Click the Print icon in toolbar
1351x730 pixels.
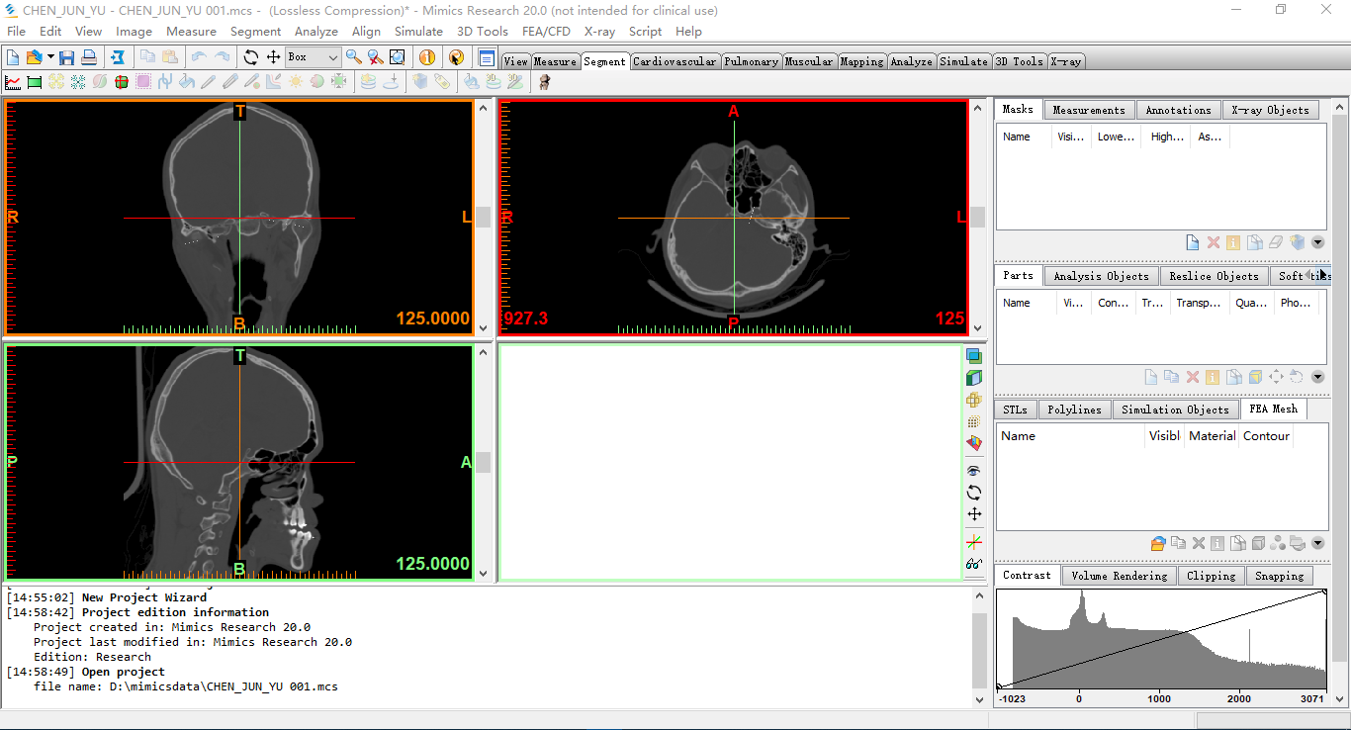(89, 58)
